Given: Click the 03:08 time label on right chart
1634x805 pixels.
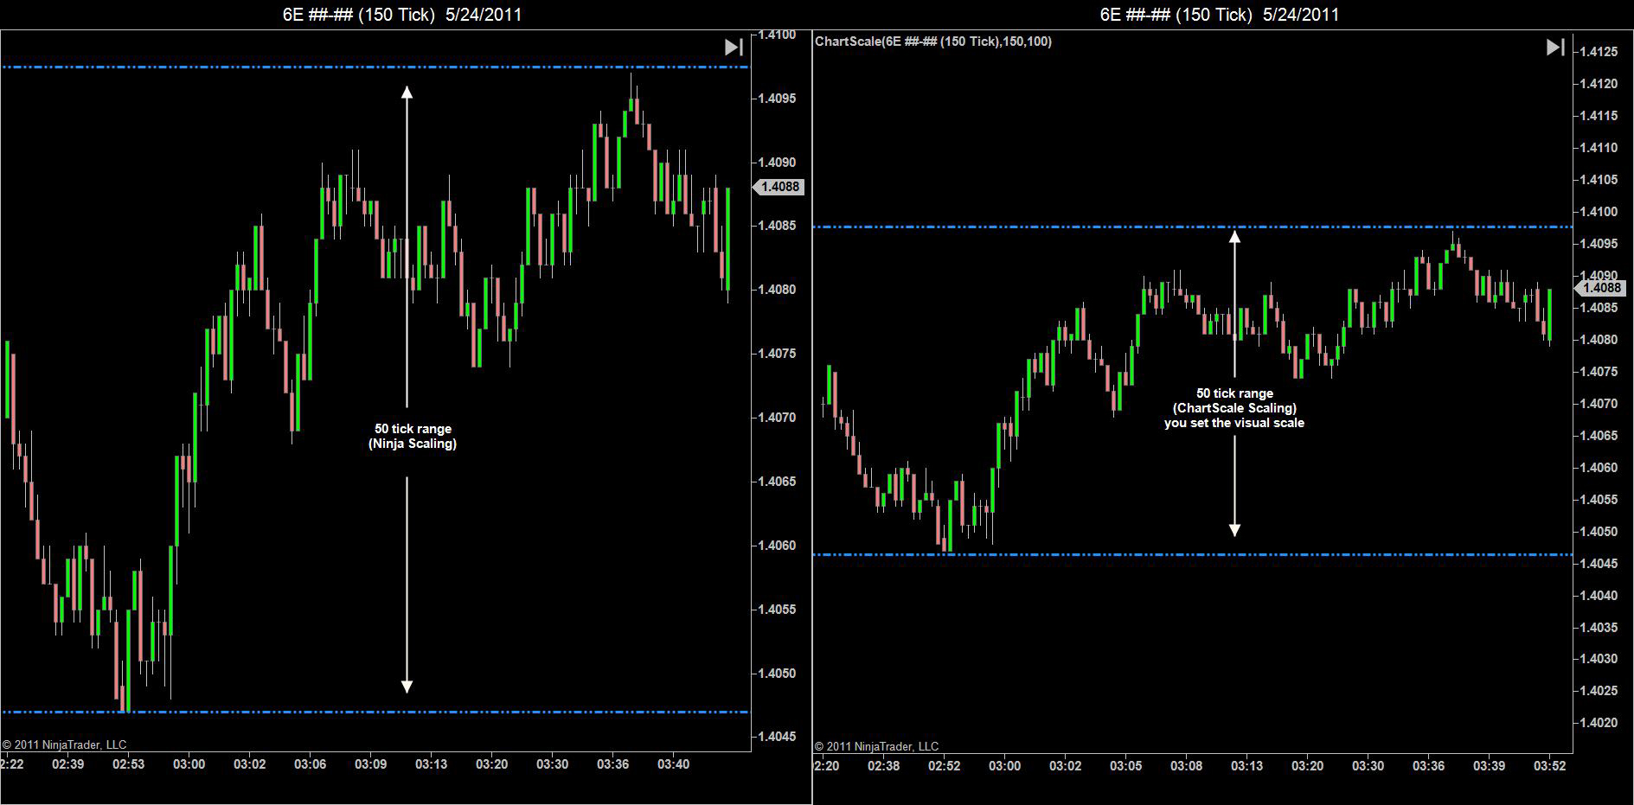Looking at the screenshot, I should point(1187,766).
